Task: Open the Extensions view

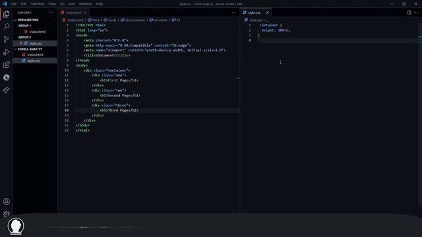Action: click(6, 65)
